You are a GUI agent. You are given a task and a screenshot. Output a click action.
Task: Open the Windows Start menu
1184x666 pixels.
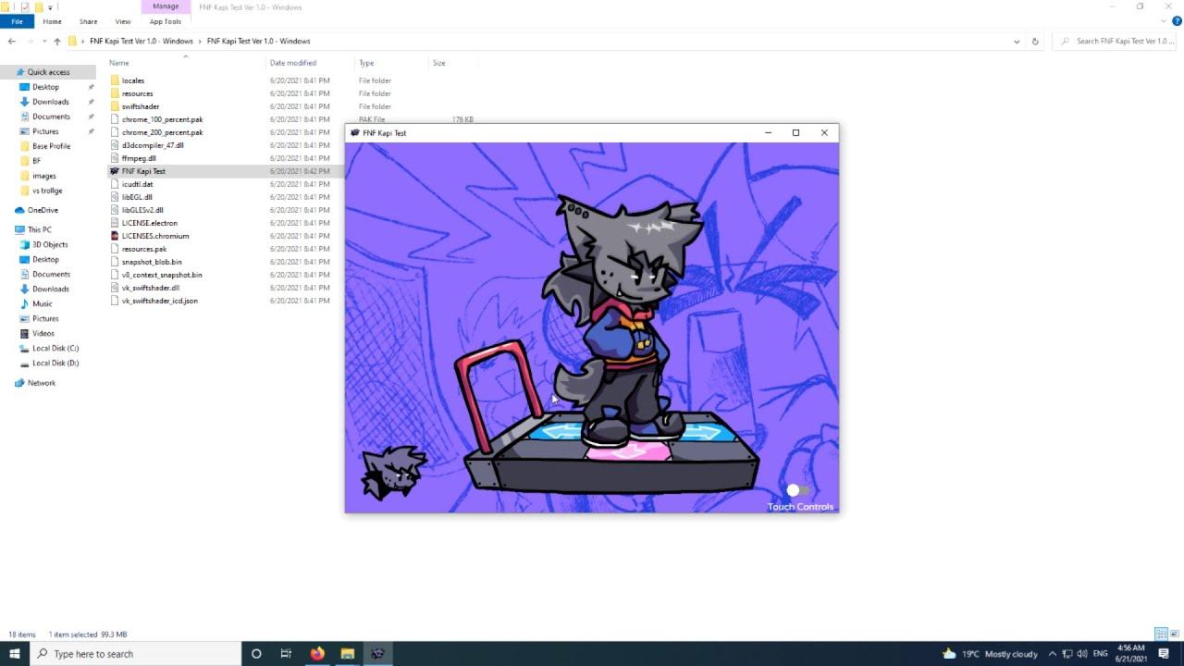pyautogui.click(x=14, y=653)
